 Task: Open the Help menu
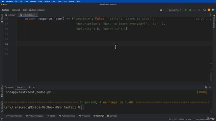[78, 1]
